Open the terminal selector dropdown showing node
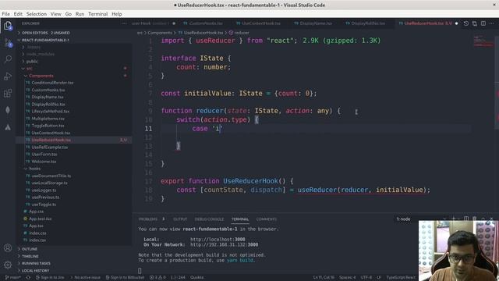The width and height of the screenshot is (499, 281). tap(420, 219)
